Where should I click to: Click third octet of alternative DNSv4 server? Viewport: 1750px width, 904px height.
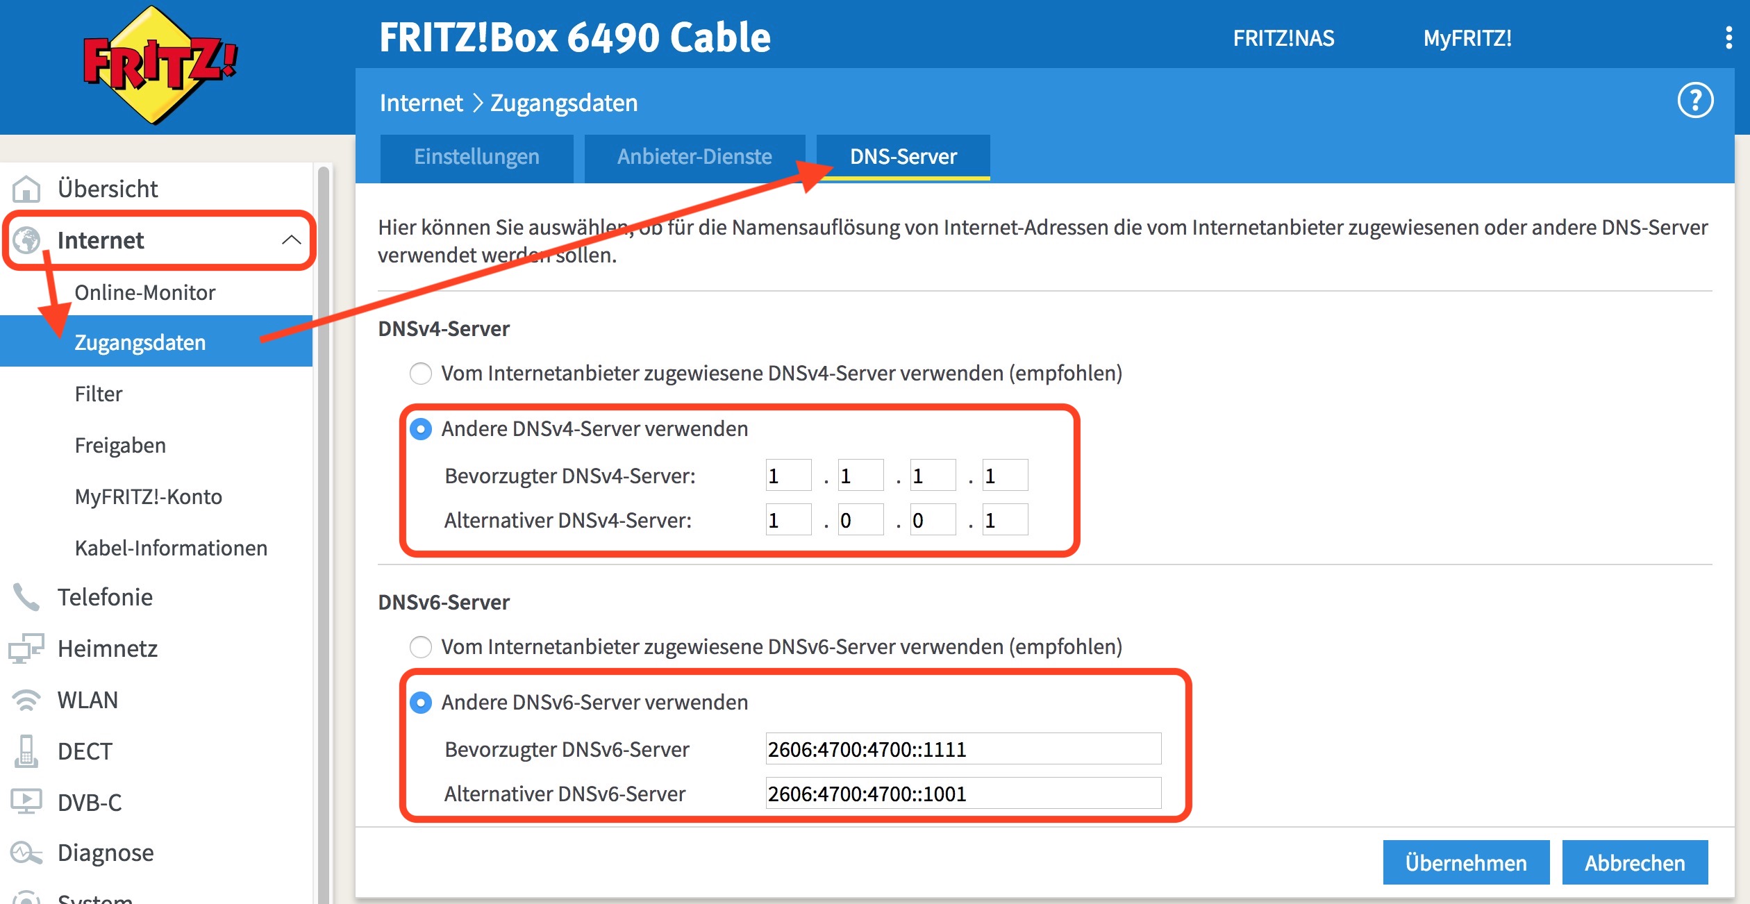click(933, 520)
